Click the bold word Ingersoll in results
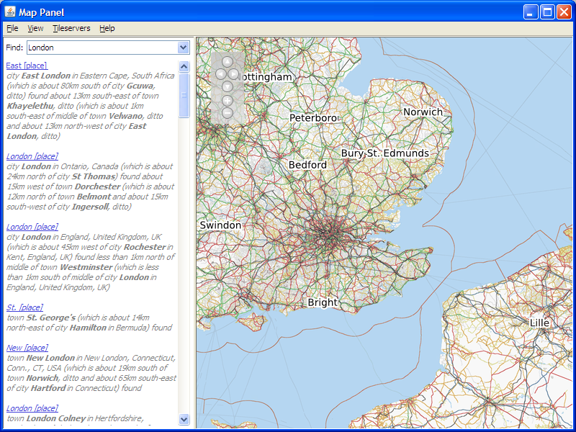 [90, 207]
